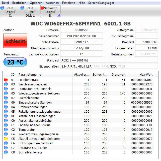Select the C: drive tab
This screenshot has height=161, width=161.
(x=10, y=12)
